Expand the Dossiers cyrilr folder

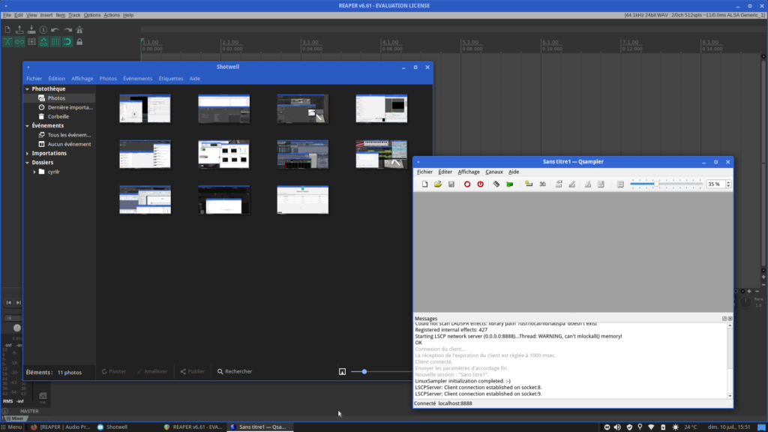(x=34, y=172)
